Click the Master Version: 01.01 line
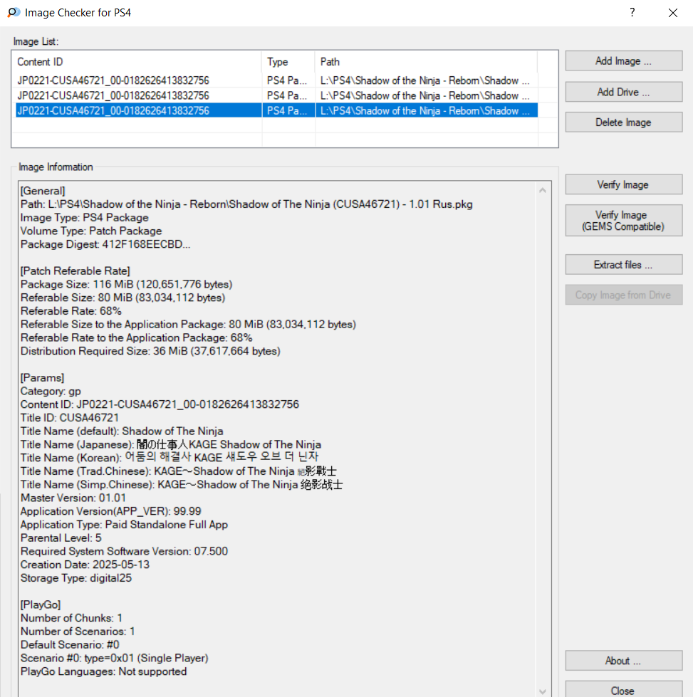693x697 pixels. click(73, 498)
